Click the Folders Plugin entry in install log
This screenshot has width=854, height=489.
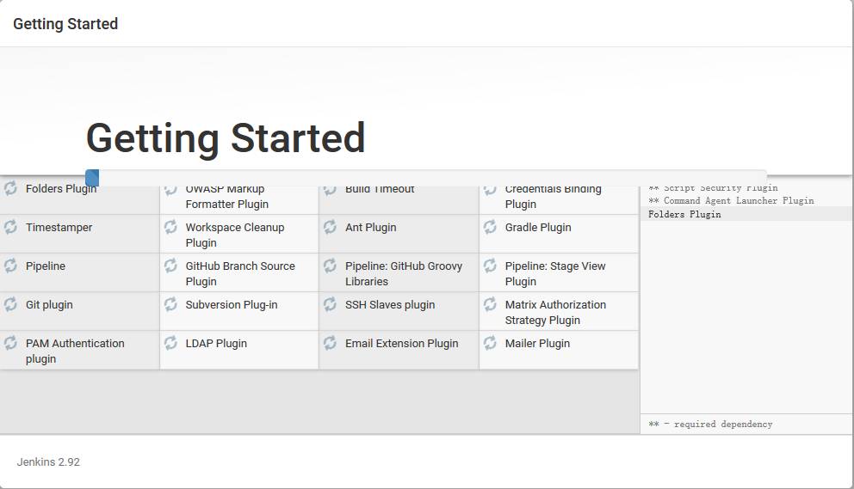(684, 214)
